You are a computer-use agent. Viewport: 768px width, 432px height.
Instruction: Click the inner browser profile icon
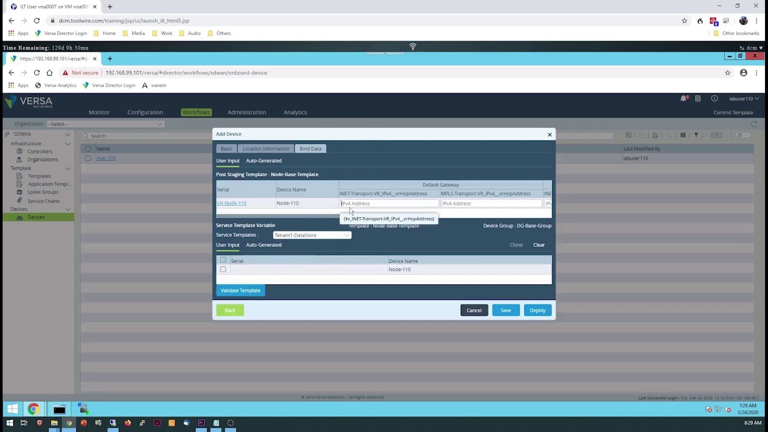pos(743,73)
